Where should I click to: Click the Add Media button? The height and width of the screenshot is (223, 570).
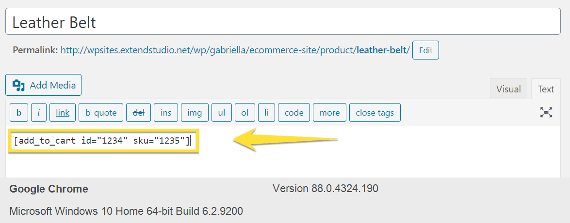click(x=43, y=85)
